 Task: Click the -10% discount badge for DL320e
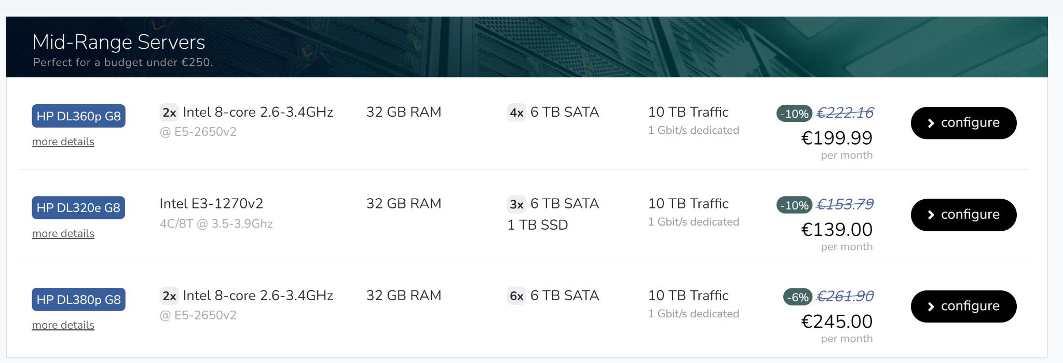click(794, 205)
